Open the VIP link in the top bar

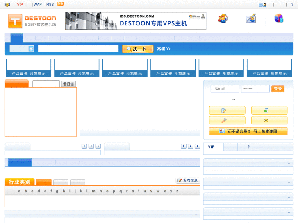[20, 5]
